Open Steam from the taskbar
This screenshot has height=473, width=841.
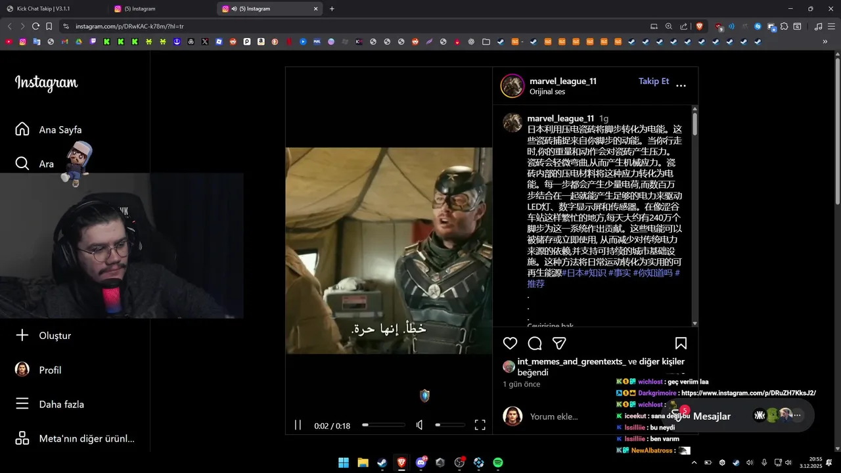coord(382,462)
